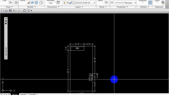Image resolution: width=169 pixels, height=95 pixels.
Task: Click the blue Explode icon in Modify panel
Action: [x=32, y=3]
